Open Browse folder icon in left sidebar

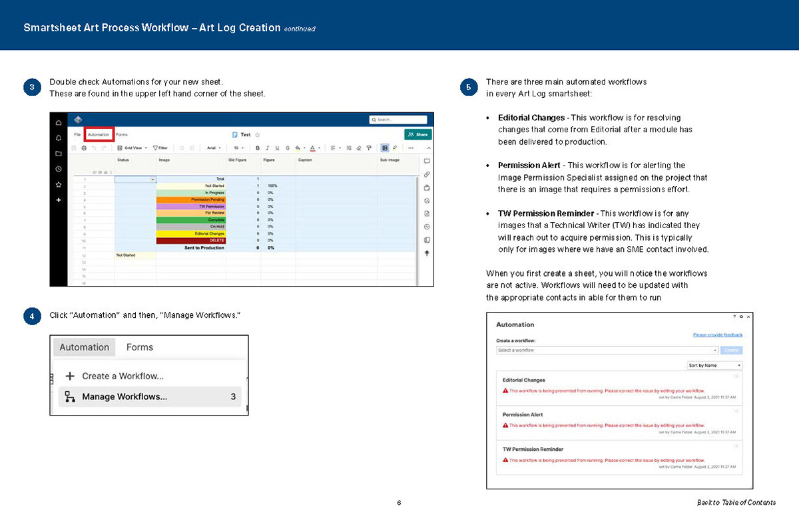(59, 154)
